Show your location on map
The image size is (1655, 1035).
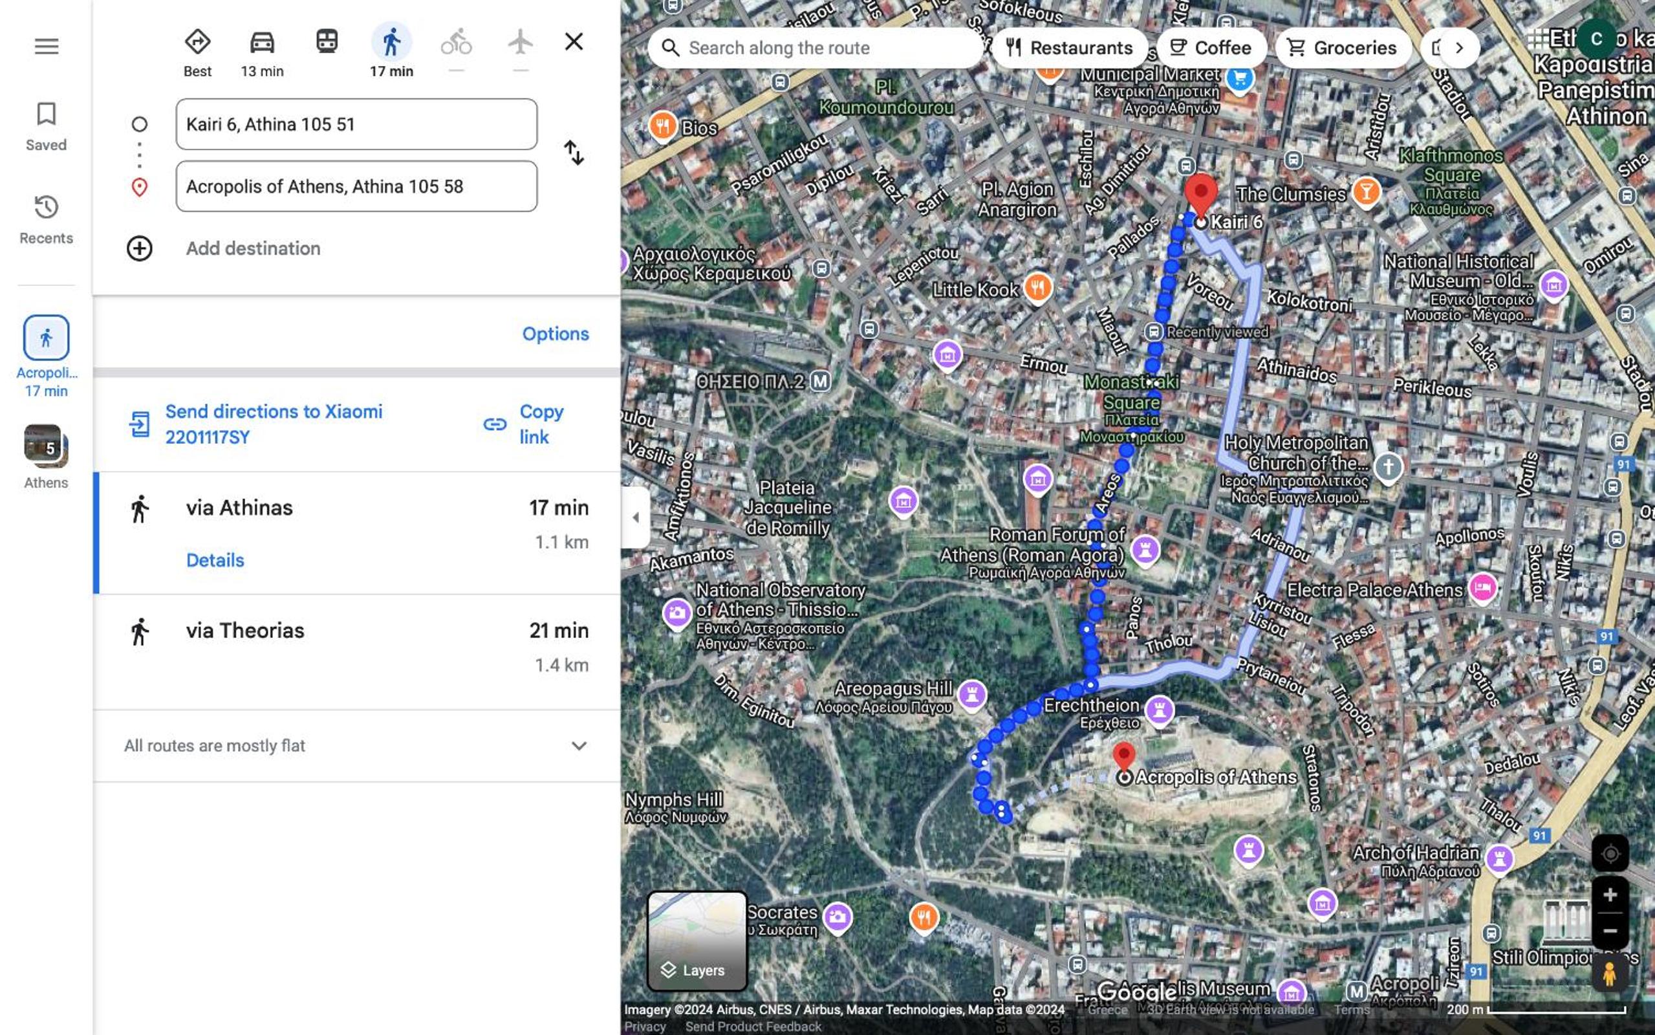tap(1610, 854)
